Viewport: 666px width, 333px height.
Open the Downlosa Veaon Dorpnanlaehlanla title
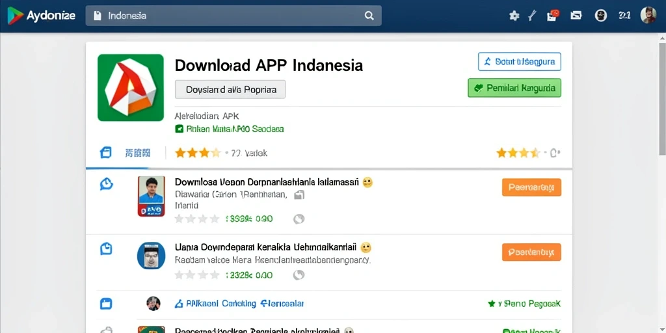click(x=267, y=182)
